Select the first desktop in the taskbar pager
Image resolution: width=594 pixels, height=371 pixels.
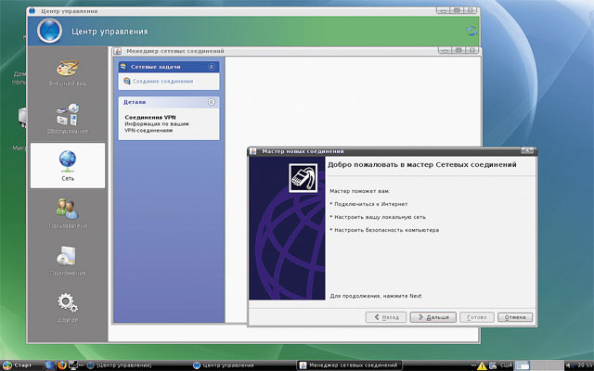pyautogui.click(x=523, y=365)
